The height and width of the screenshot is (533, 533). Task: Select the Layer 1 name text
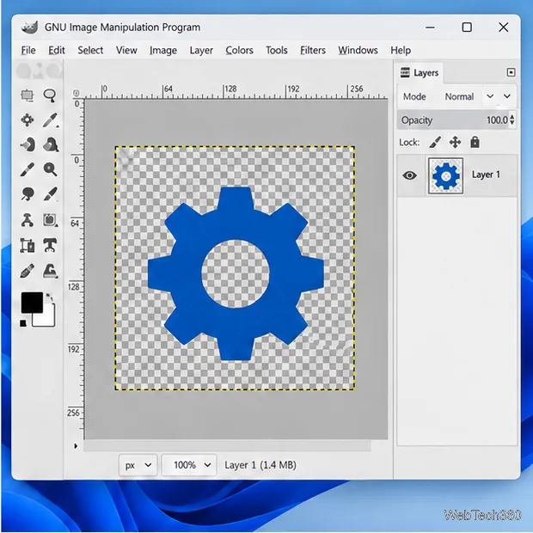(486, 175)
